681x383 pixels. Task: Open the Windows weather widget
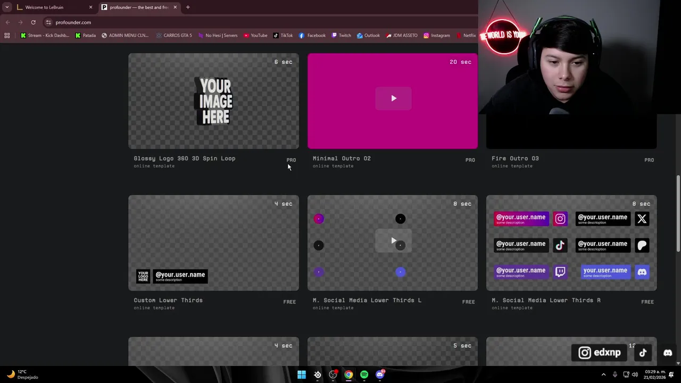(22, 374)
